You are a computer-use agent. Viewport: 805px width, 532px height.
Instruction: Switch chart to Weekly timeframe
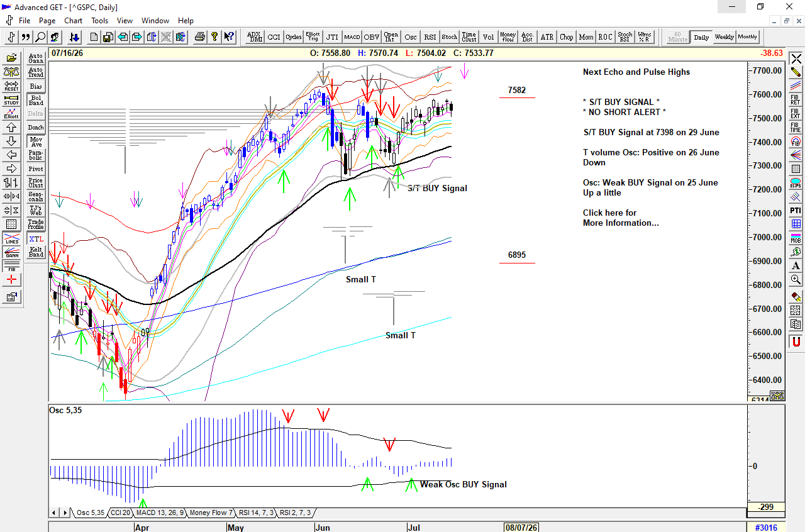[724, 36]
